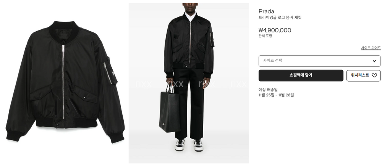This screenshot has width=382, height=165.
Task: Open the 사이즈 선택 dropdown
Action: pyautogui.click(x=319, y=61)
